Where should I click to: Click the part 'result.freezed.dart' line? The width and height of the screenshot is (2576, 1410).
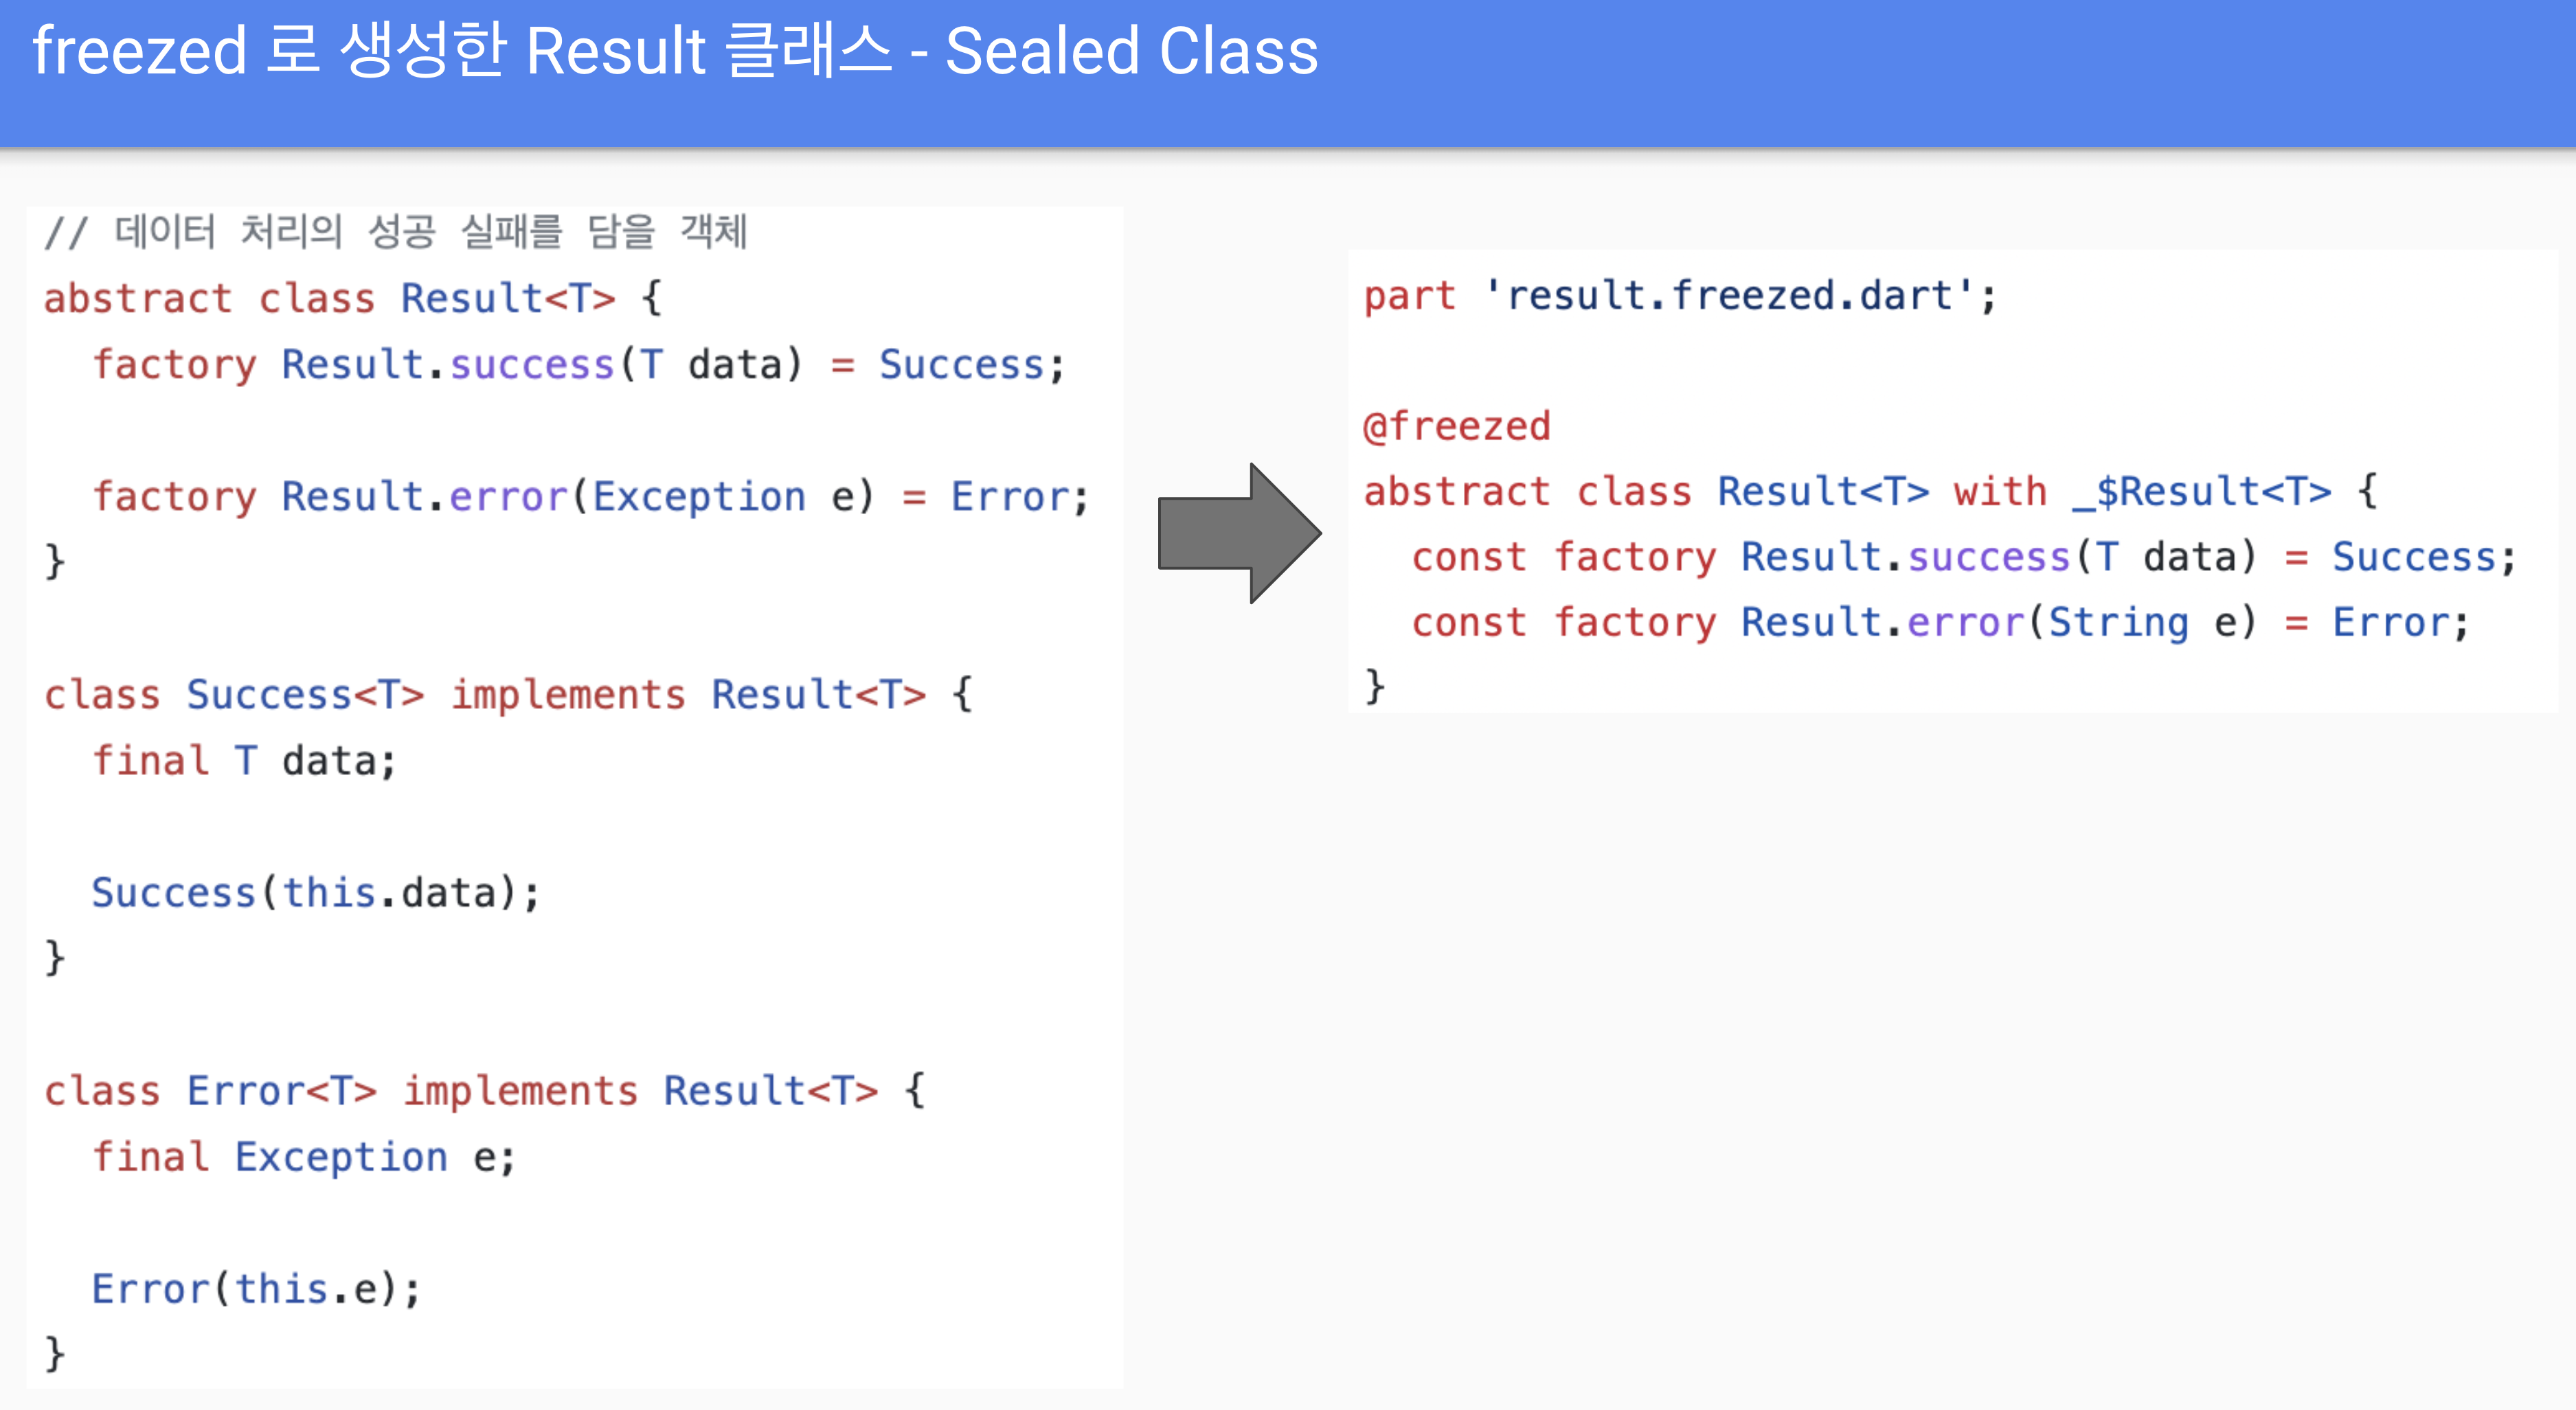1680,296
